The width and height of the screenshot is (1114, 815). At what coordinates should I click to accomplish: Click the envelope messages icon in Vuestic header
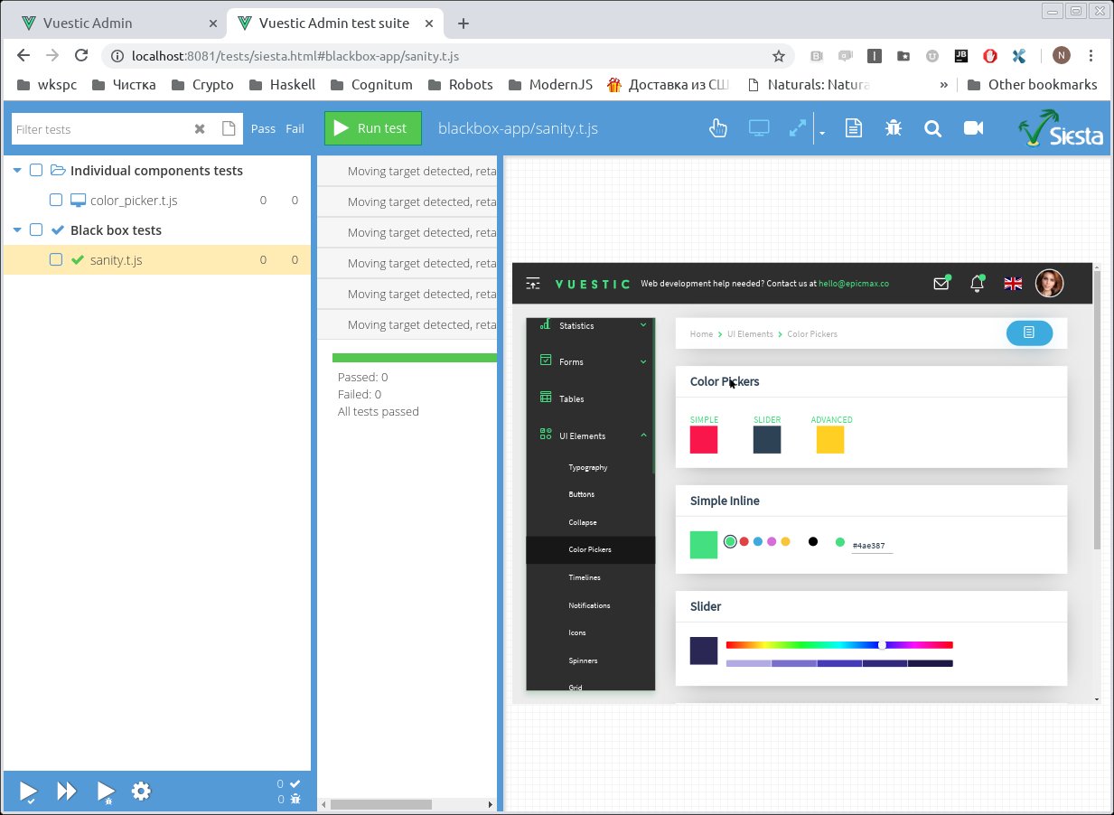coord(941,284)
